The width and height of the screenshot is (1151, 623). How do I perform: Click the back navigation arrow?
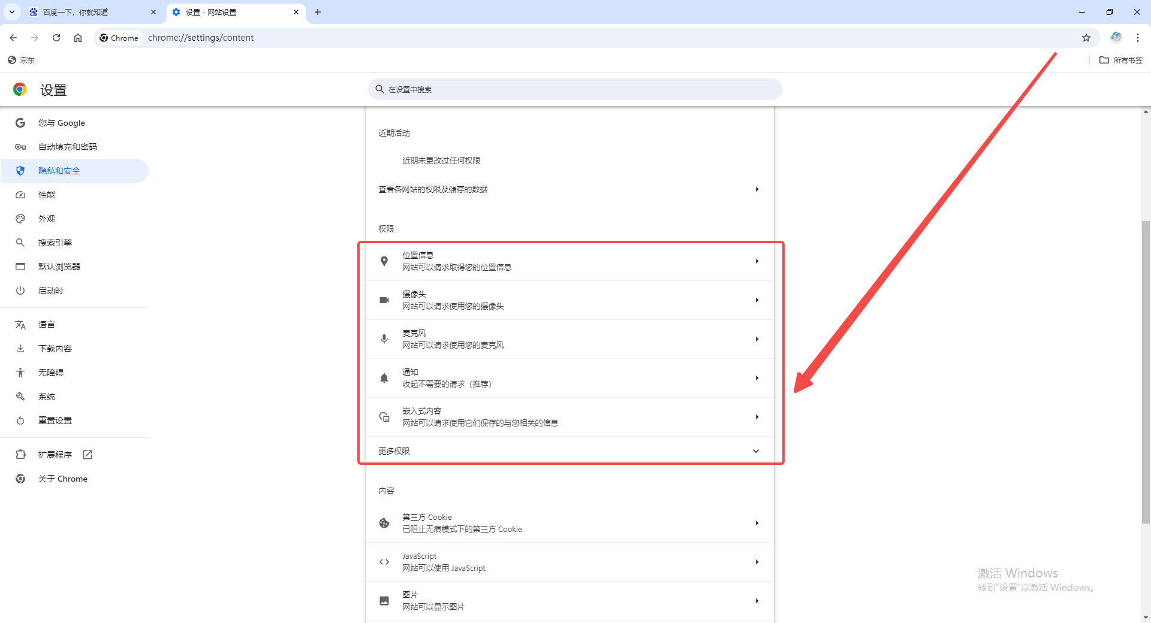point(13,38)
